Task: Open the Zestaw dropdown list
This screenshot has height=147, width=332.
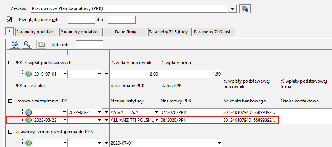Action: [x=232, y=9]
